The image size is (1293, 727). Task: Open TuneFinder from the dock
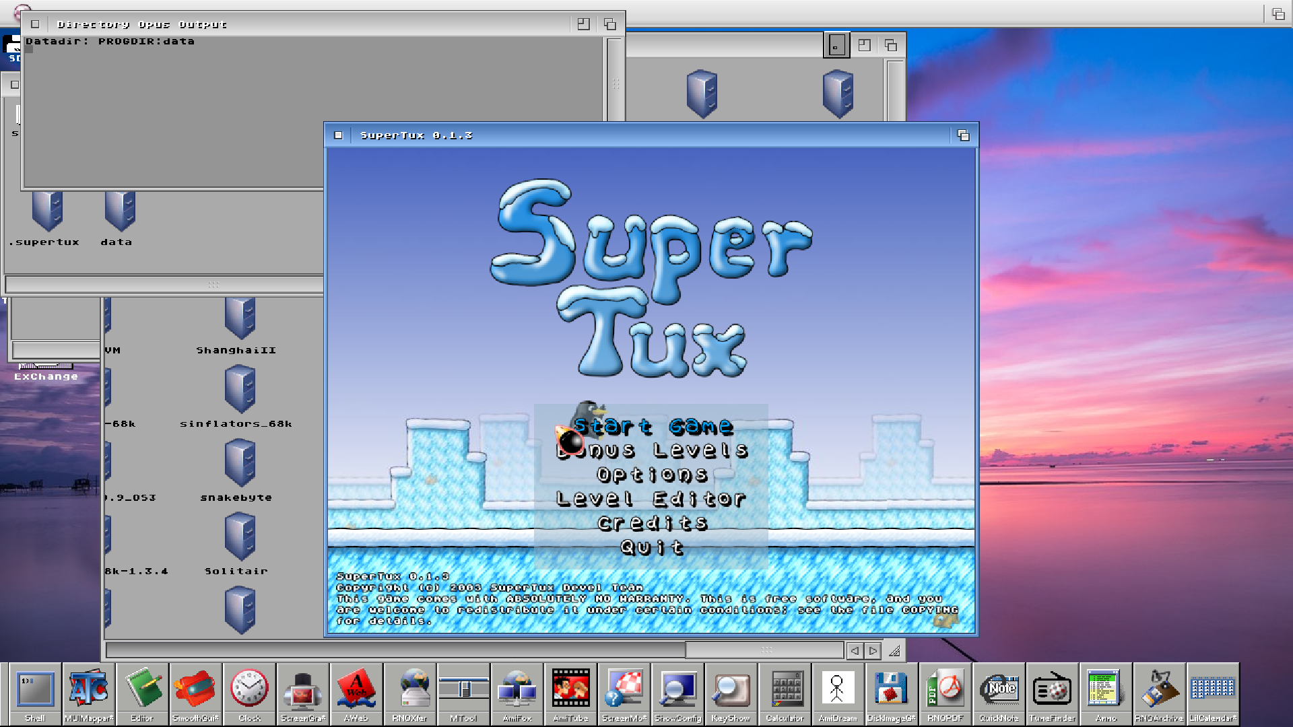coord(1053,690)
